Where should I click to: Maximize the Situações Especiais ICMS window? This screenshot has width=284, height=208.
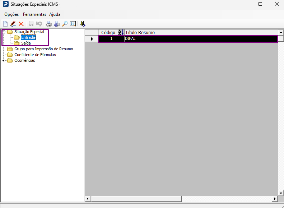click(260, 4)
